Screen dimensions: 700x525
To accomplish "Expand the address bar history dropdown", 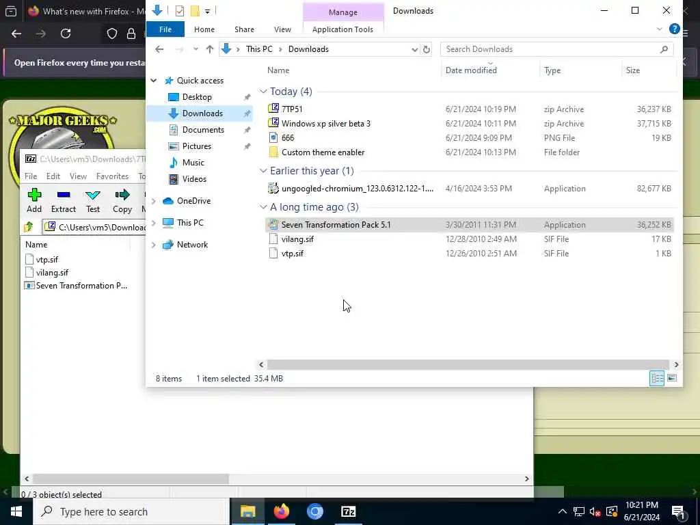I will point(414,49).
